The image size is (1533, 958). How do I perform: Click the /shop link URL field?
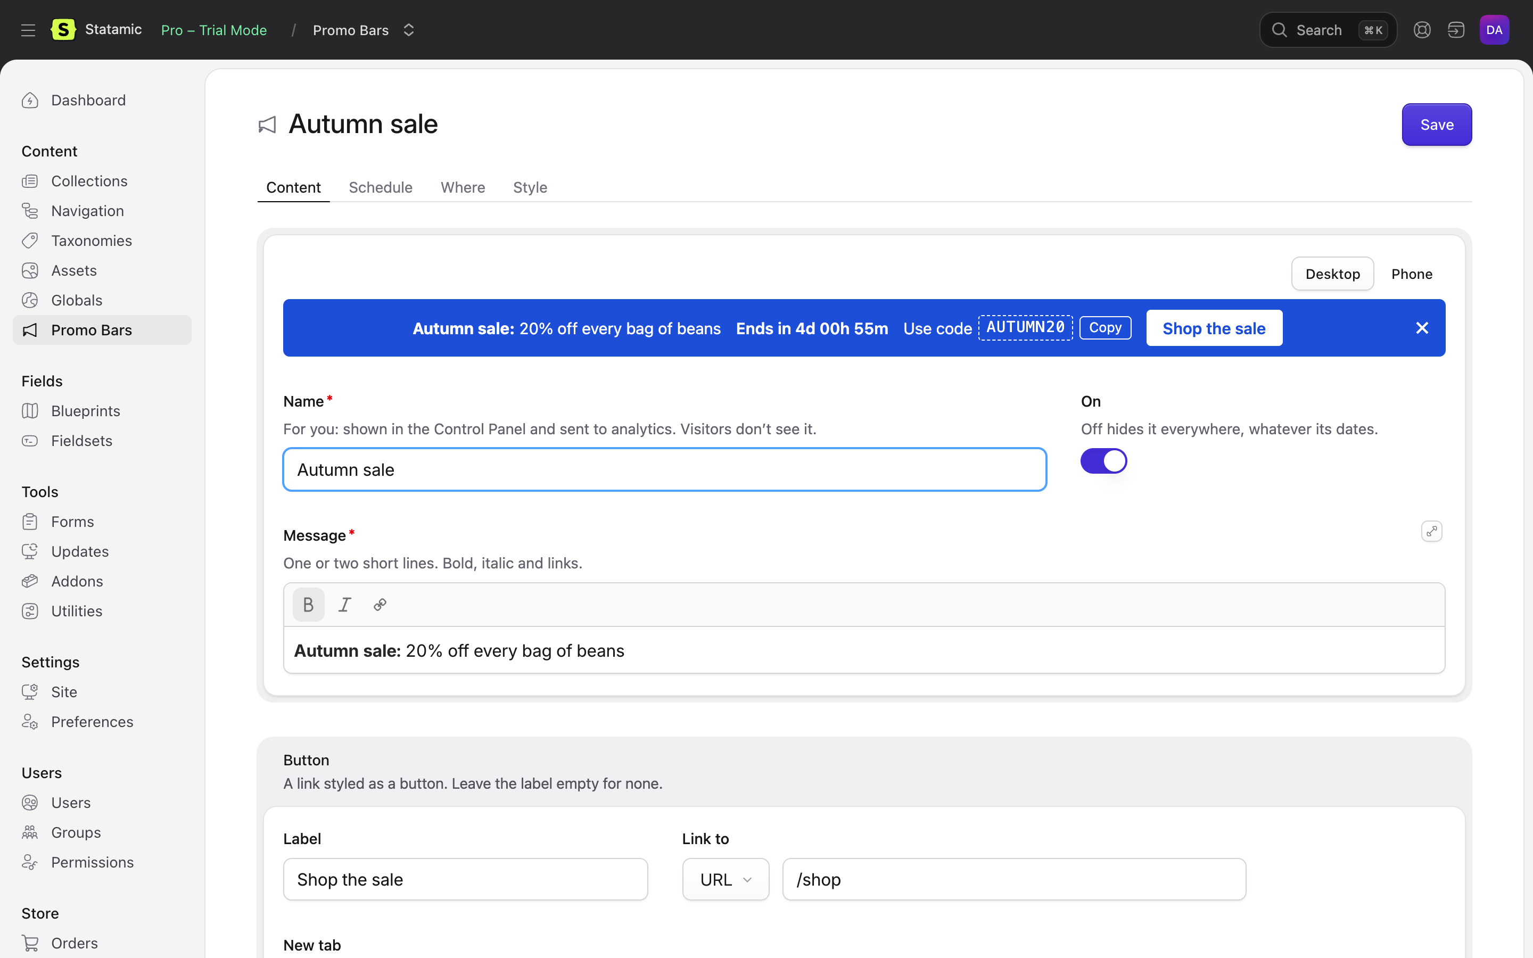(1014, 879)
